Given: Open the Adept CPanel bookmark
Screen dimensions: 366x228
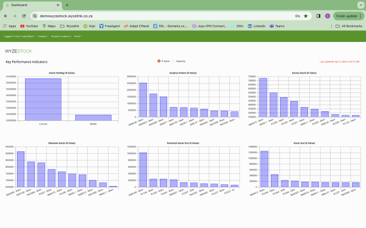Looking at the screenshot, I should click(x=136, y=26).
